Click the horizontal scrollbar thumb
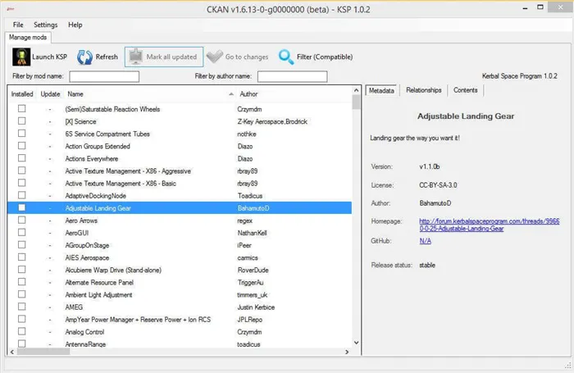 (43, 352)
